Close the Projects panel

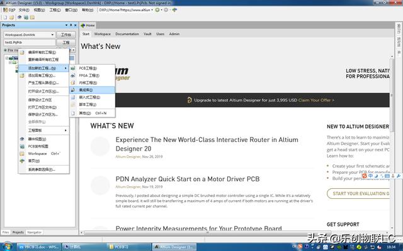(76, 25)
